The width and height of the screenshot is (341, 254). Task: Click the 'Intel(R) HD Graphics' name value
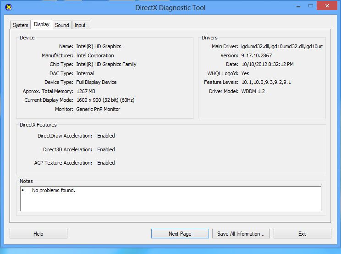tap(99, 46)
